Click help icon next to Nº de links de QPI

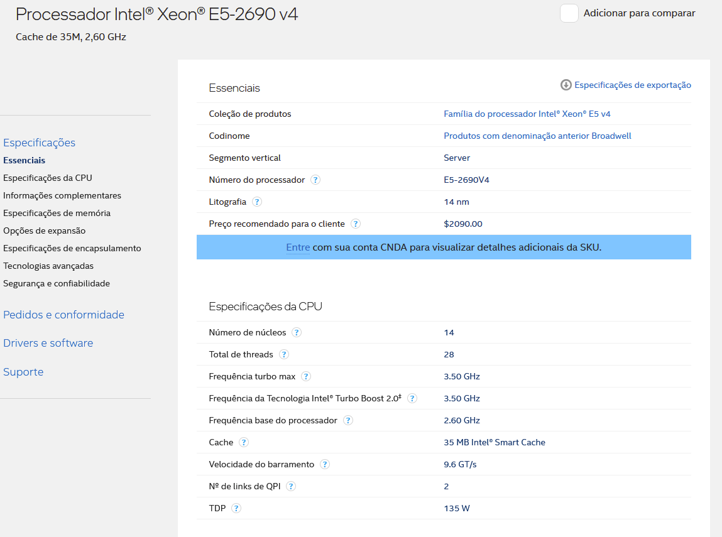(291, 486)
